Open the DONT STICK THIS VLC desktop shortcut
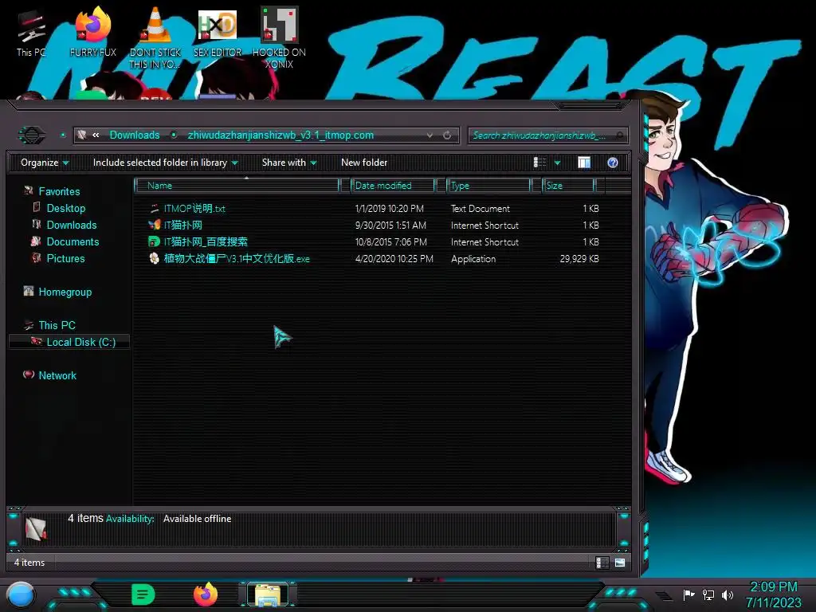 coord(155,37)
